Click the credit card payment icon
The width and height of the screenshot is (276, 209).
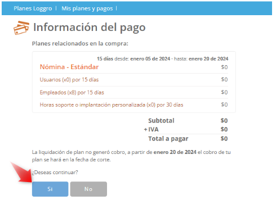coord(21,28)
